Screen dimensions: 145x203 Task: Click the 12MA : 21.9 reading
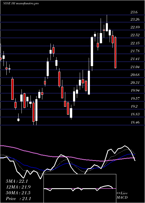(x=18, y=187)
